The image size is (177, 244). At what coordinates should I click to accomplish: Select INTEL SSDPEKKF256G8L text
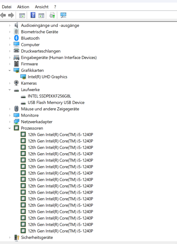click(49, 96)
